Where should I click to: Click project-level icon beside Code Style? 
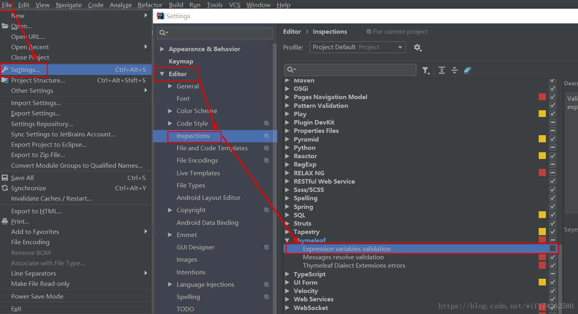266,123
